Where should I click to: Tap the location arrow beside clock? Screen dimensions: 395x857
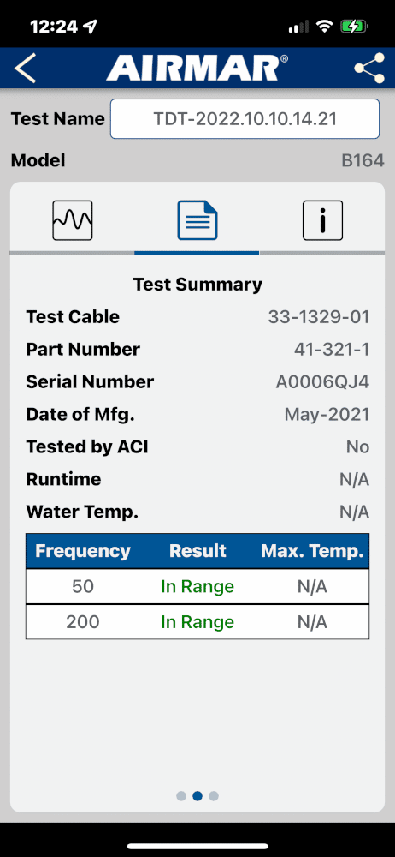(x=92, y=27)
